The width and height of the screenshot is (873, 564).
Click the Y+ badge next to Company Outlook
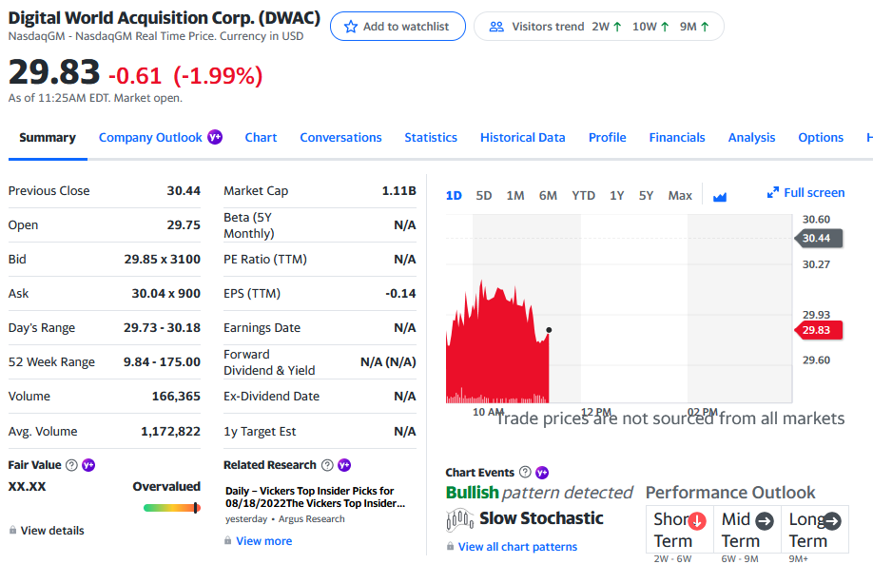coord(215,137)
